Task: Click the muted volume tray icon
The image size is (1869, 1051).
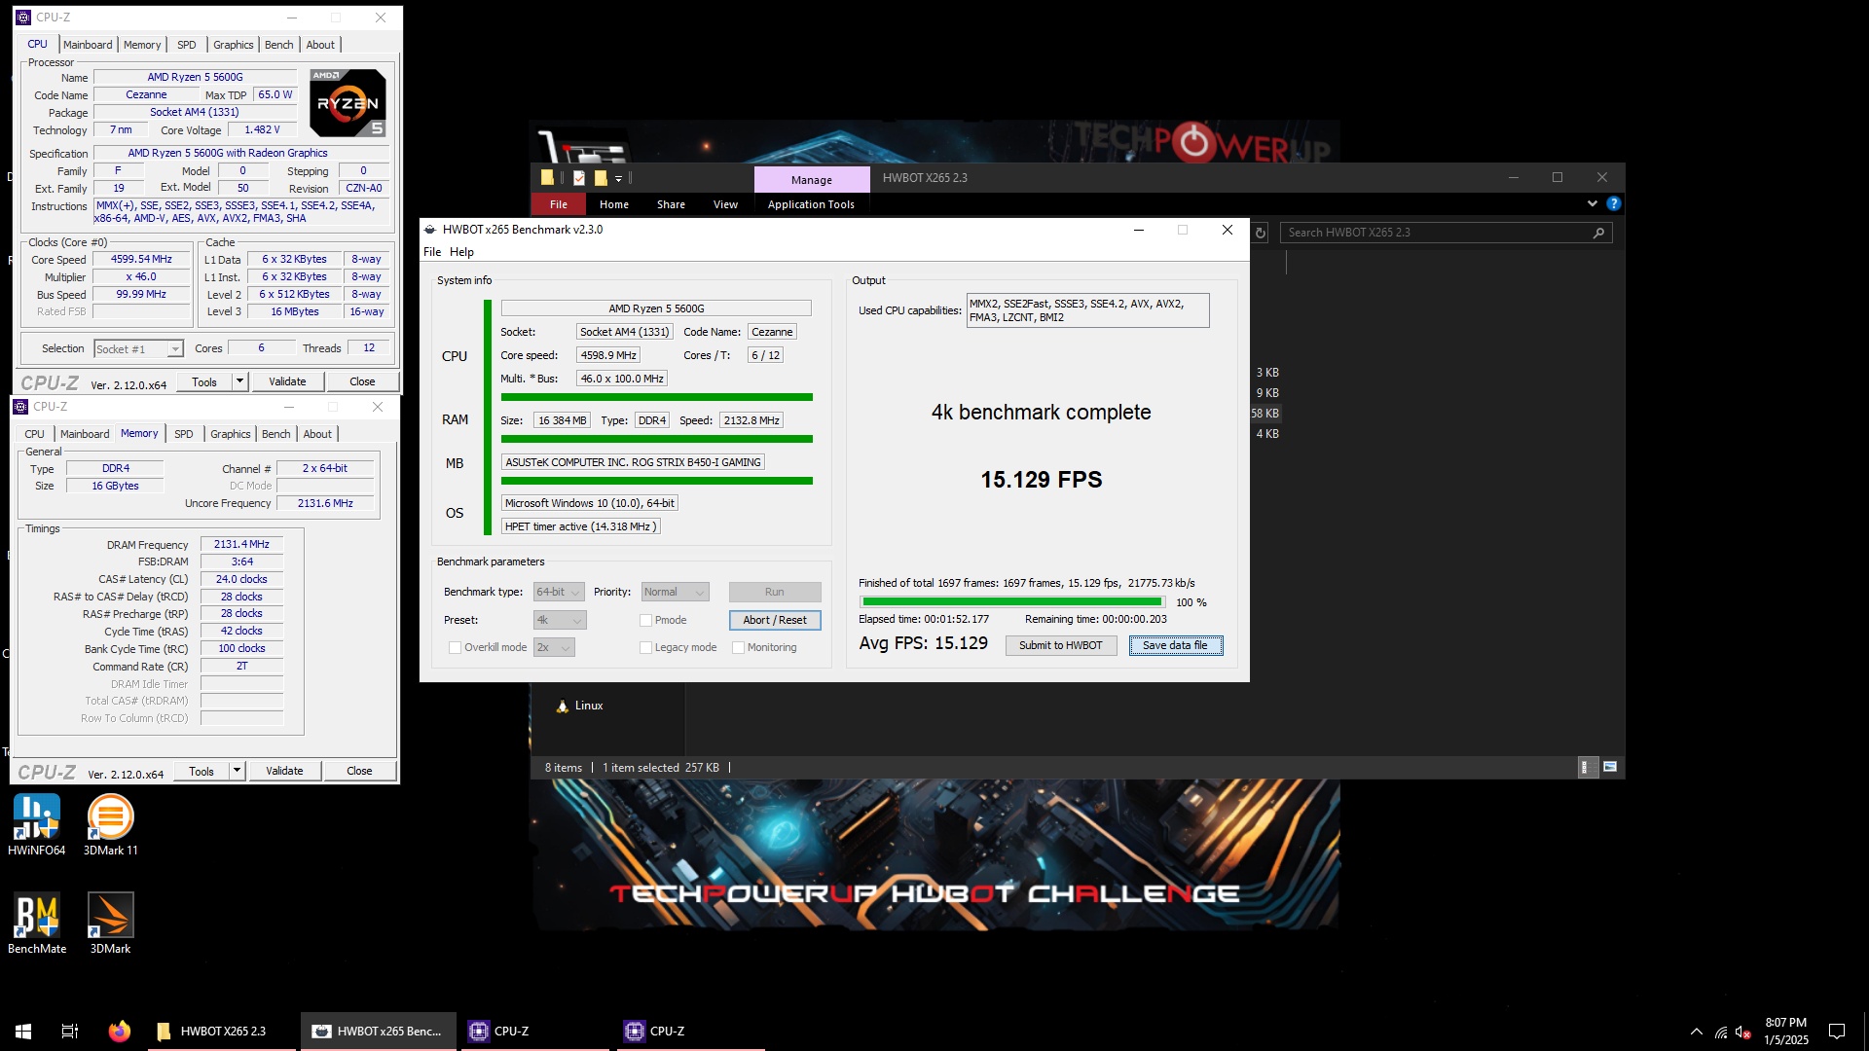Action: point(1743,1032)
